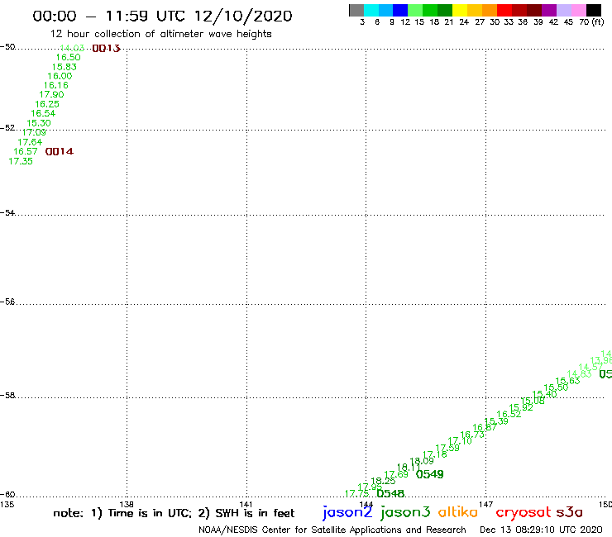Image resolution: width=612 pixels, height=537 pixels.
Task: Select the 17.75 reading near longitude 144
Action: pyautogui.click(x=357, y=494)
